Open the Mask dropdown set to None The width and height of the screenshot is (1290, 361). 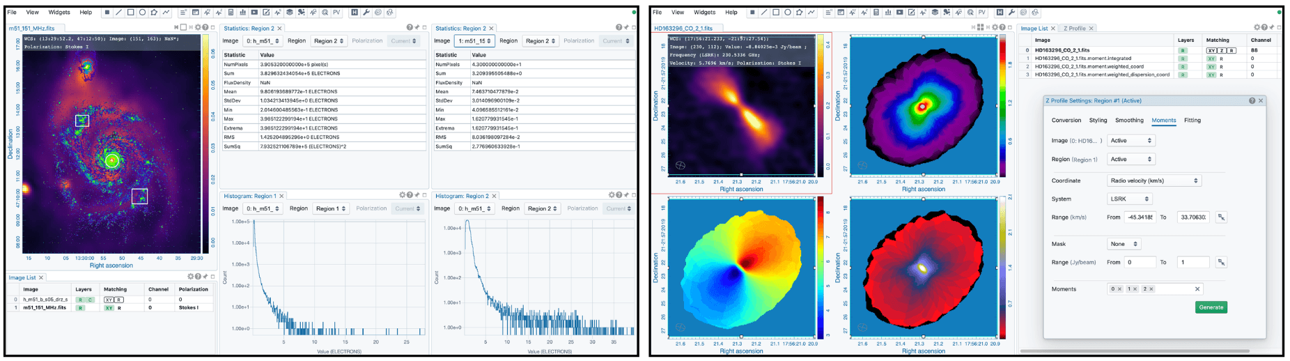tap(1124, 244)
